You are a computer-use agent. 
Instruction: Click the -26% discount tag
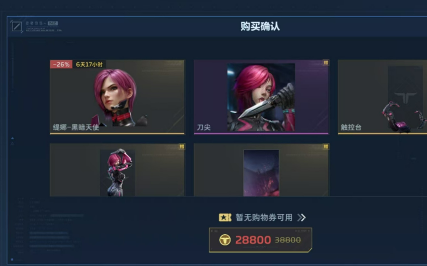coord(61,64)
